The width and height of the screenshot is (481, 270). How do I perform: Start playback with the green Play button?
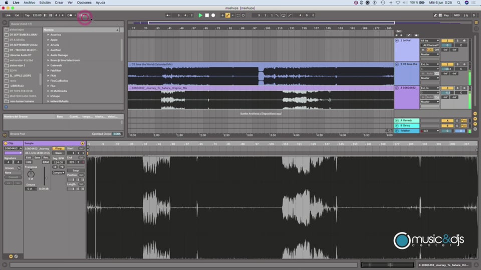coord(200,15)
